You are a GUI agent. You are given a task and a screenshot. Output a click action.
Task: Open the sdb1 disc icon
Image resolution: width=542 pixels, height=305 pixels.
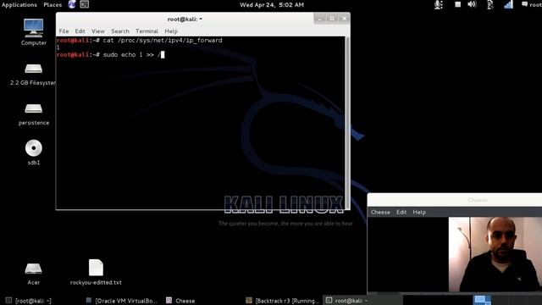[34, 148]
